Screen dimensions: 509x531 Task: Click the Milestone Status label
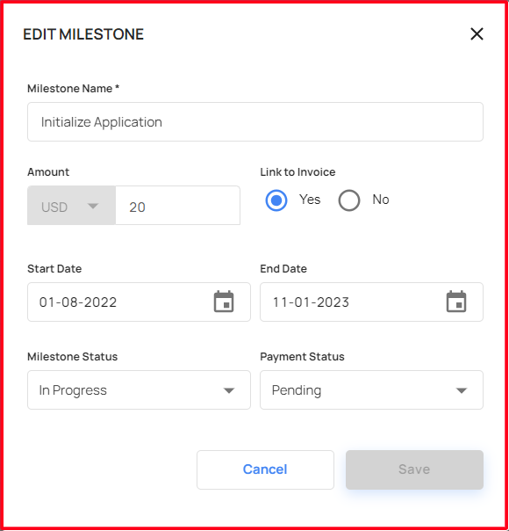72,357
